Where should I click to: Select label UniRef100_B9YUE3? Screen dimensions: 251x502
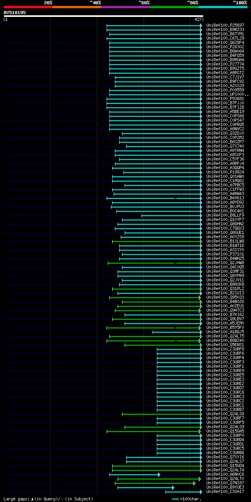[x=225, y=487]
